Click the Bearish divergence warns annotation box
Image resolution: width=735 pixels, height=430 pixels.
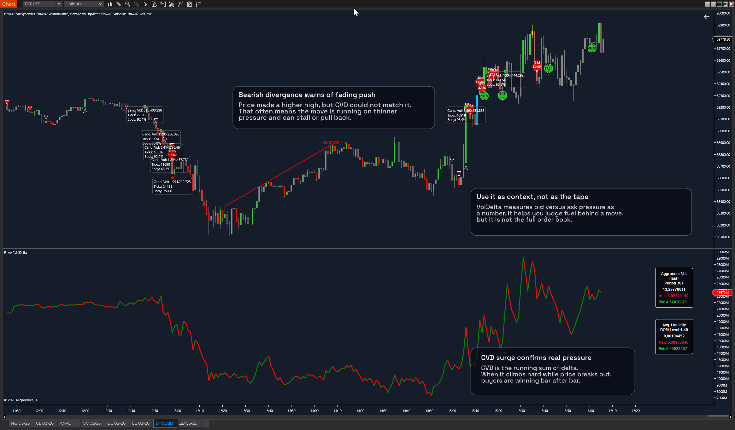tap(333, 107)
